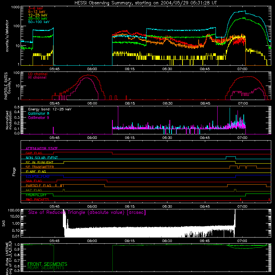Click the counts/s/detector axis label
Screen dimensions: 275x275
(7, 36)
